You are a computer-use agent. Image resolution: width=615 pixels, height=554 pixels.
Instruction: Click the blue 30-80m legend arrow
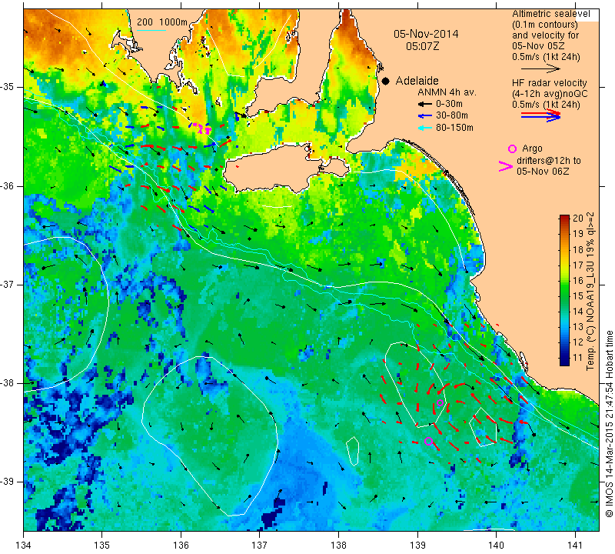[425, 116]
